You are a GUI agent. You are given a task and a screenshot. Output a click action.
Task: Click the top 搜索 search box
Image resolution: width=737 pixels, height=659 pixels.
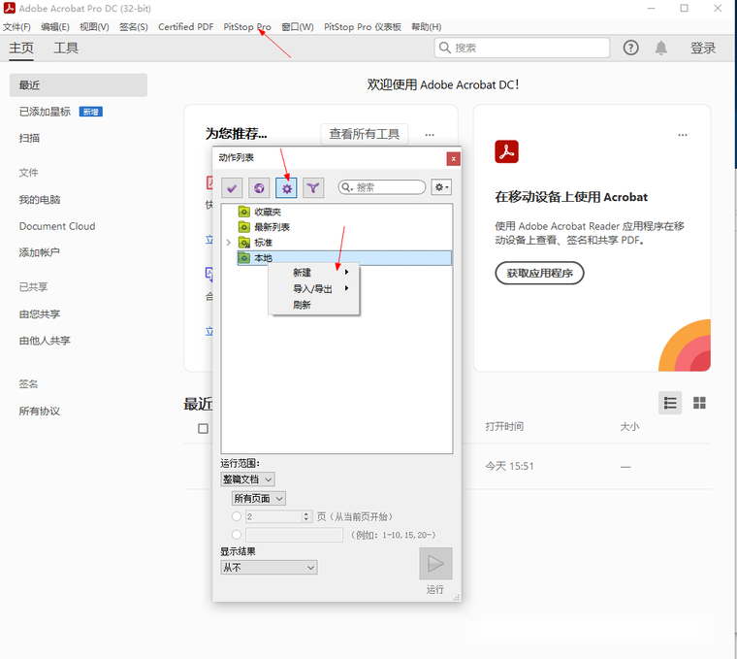[x=522, y=48]
